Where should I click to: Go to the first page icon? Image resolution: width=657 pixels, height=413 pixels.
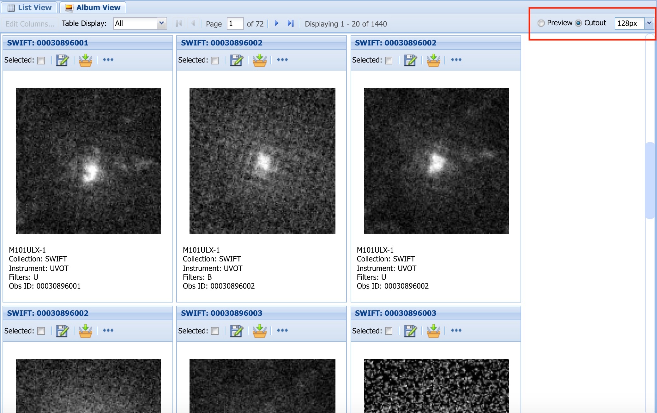point(179,23)
